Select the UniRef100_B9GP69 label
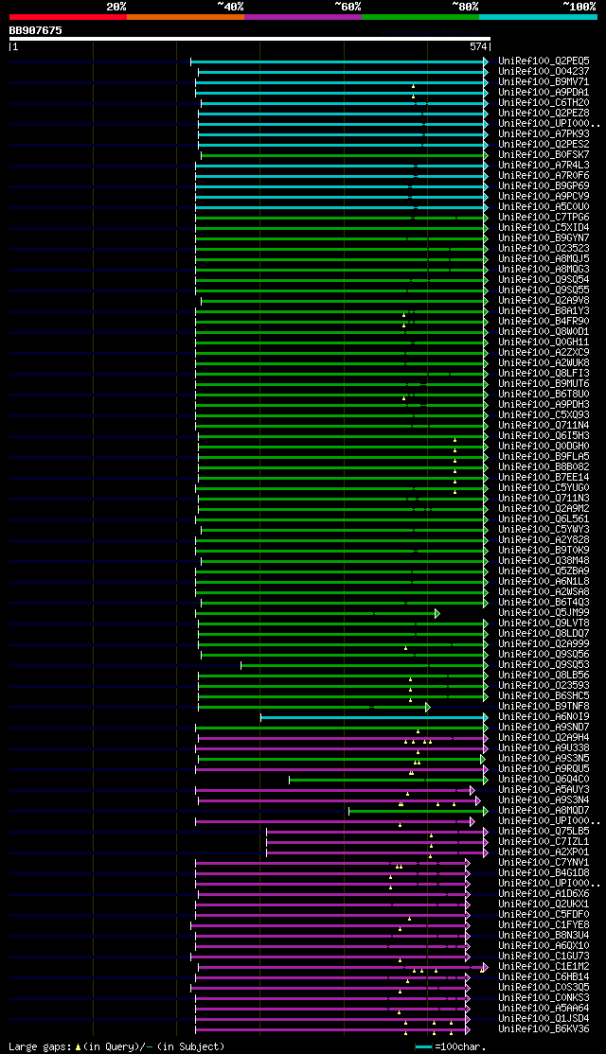Image resolution: width=606 pixels, height=1054 pixels. pos(544,185)
